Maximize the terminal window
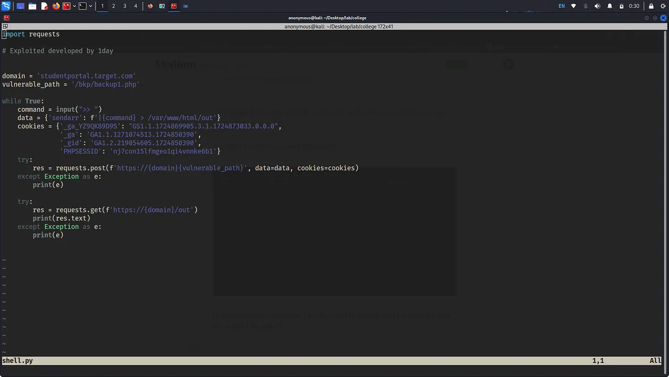Screen dimensions: 669x377 click(655, 18)
